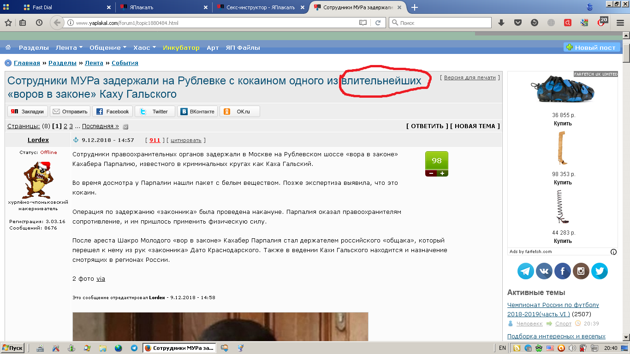Open the site info icon in address bar
This screenshot has height=354, width=630.
(70, 23)
